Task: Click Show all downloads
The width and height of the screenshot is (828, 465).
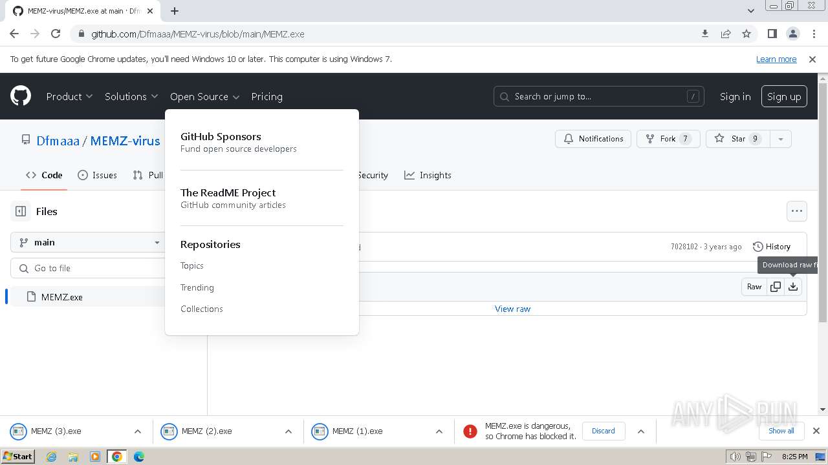Action: click(x=781, y=431)
